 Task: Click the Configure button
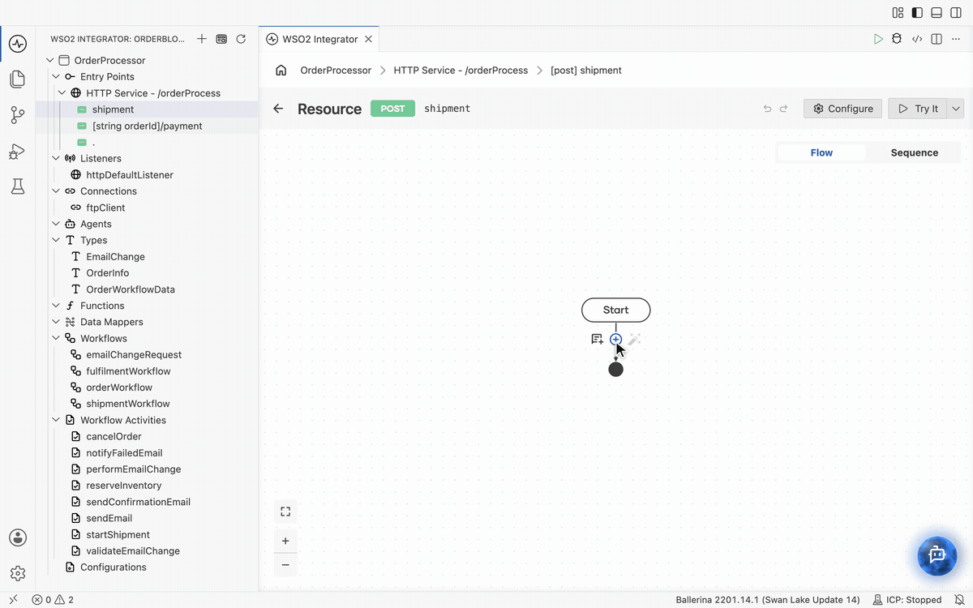tap(842, 109)
